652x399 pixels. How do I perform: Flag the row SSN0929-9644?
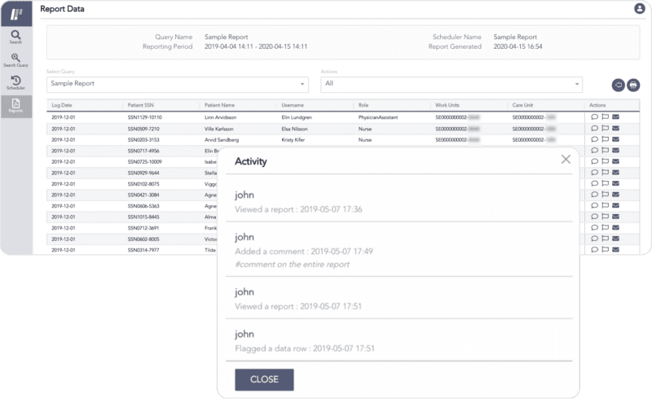coord(606,173)
